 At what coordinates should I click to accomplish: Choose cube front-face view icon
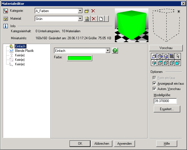pos(178,63)
